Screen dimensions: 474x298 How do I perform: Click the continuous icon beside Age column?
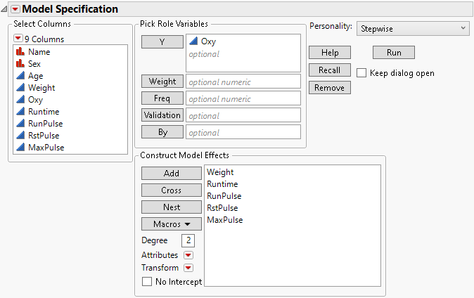click(20, 76)
